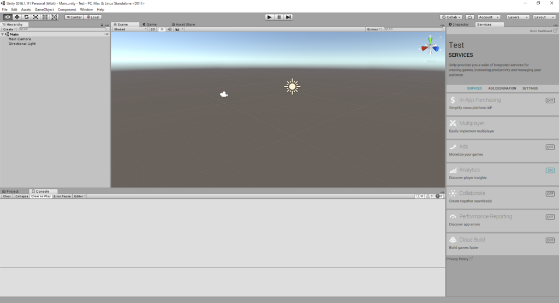This screenshot has height=303, width=559.
Task: Select Main Camera in Hierarchy
Action: [20, 39]
